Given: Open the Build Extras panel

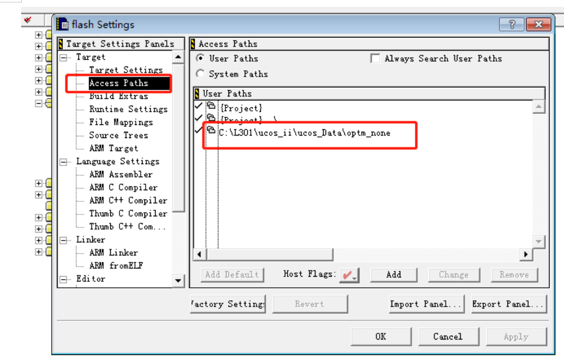Looking at the screenshot, I should (119, 96).
